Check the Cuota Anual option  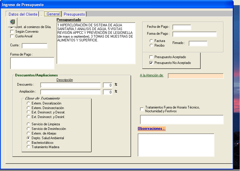(x=12, y=36)
